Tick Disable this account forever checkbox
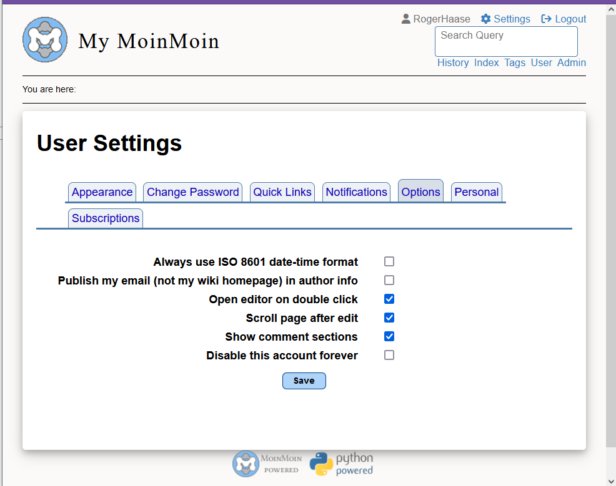Screen dimensions: 616x486 click(x=389, y=355)
